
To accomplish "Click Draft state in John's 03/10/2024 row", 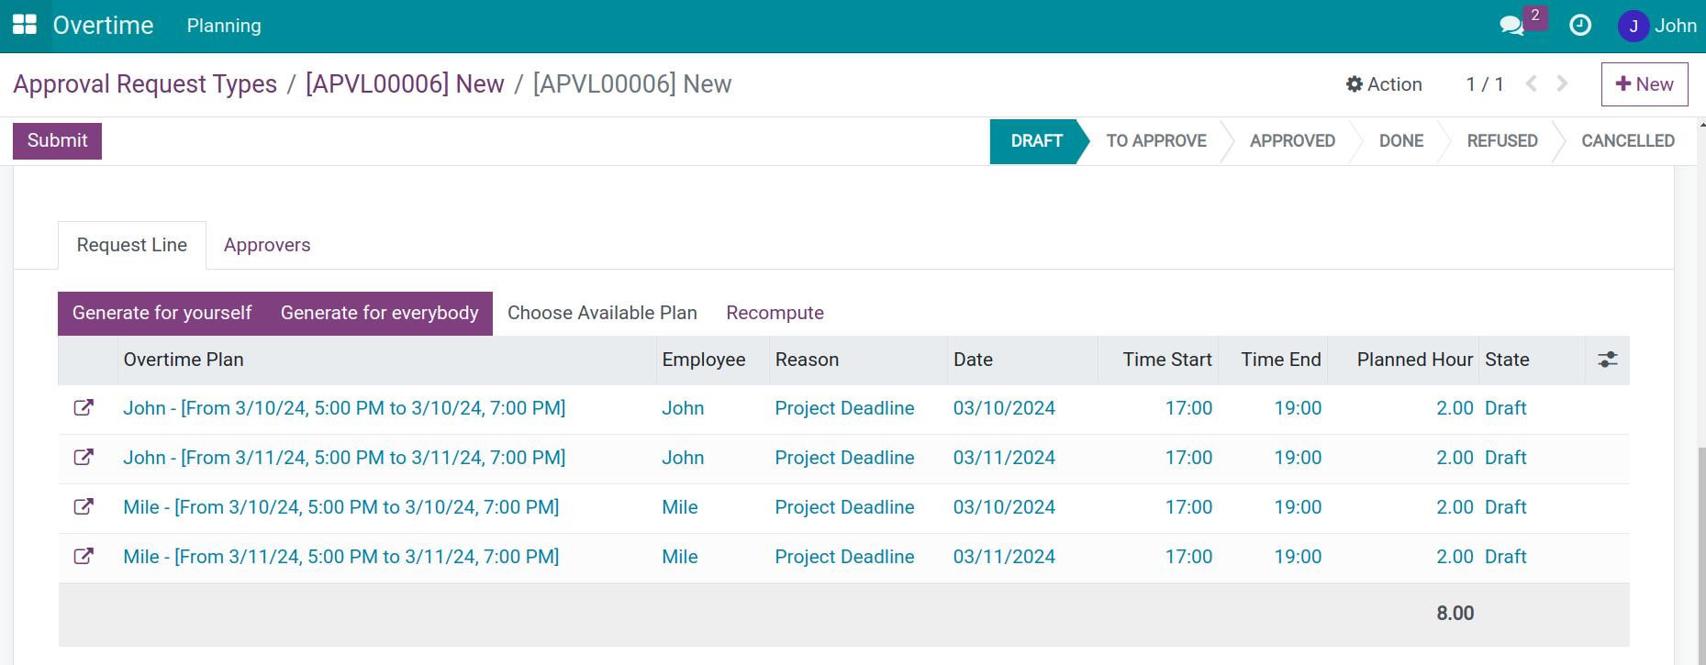I will (x=1506, y=408).
